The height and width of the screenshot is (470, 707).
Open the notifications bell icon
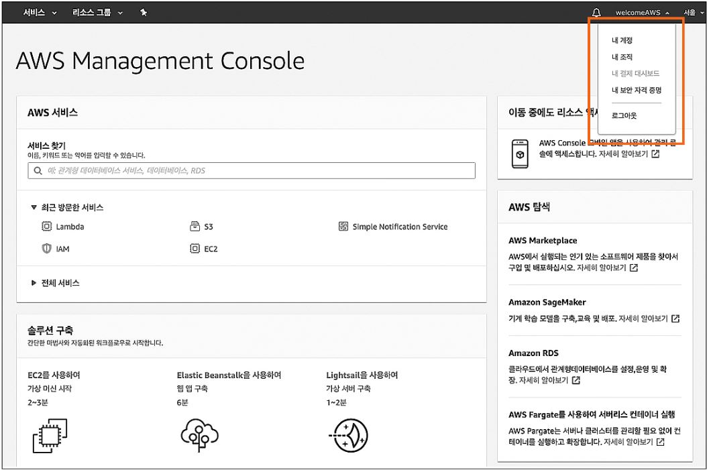pyautogui.click(x=596, y=13)
